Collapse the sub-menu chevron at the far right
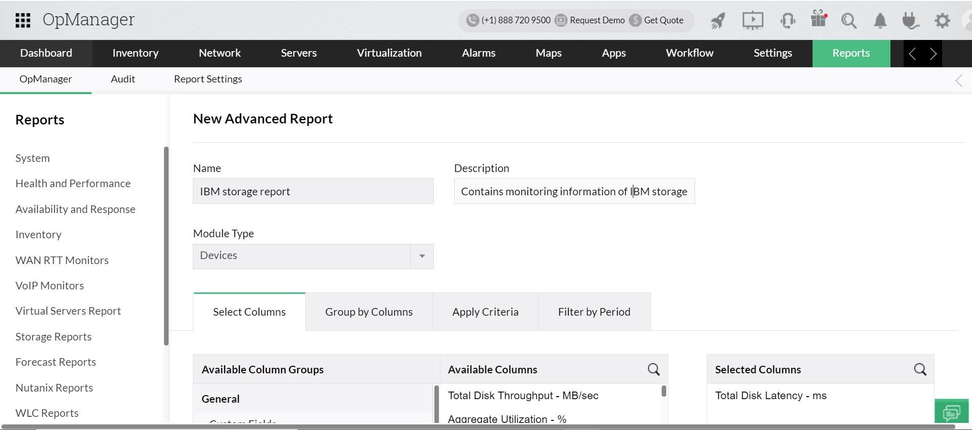 (959, 80)
